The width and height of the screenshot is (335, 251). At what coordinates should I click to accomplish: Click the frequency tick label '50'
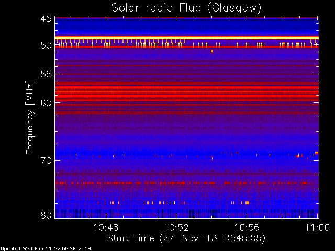(46, 45)
